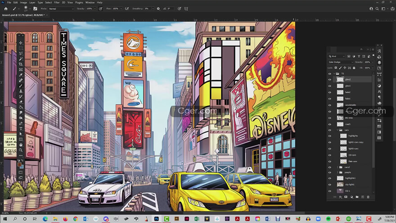The width and height of the screenshot is (396, 223).
Task: Select the Zoom tool
Action: pyautogui.click(x=21, y=150)
